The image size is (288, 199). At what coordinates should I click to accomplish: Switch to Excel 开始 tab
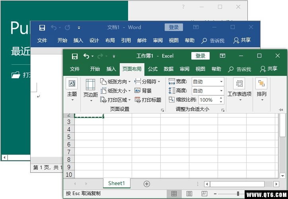[95, 69]
